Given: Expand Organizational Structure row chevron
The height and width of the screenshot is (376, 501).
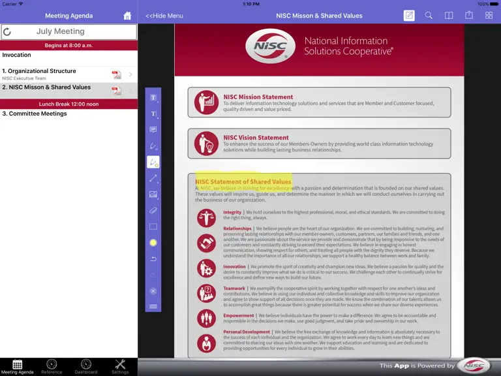Looking at the screenshot, I should [130, 74].
